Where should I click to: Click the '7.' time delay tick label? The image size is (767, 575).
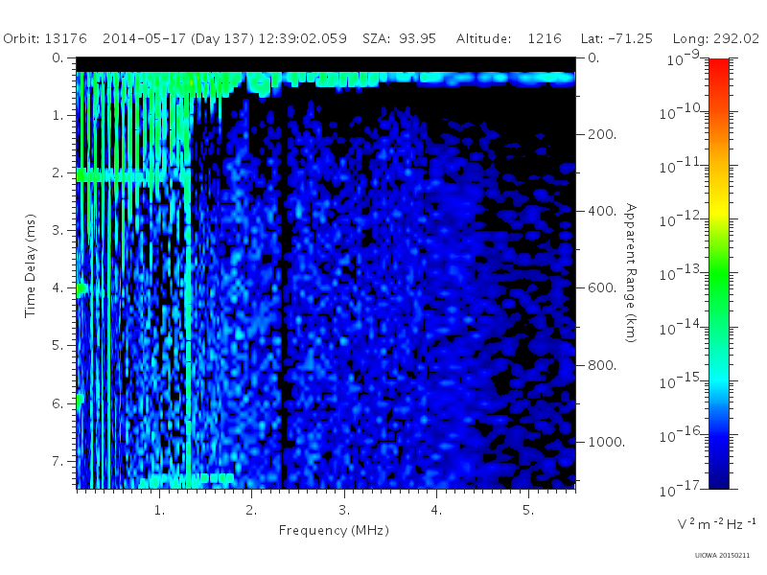(58, 461)
